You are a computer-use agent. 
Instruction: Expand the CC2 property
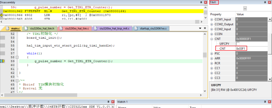click(212, 73)
